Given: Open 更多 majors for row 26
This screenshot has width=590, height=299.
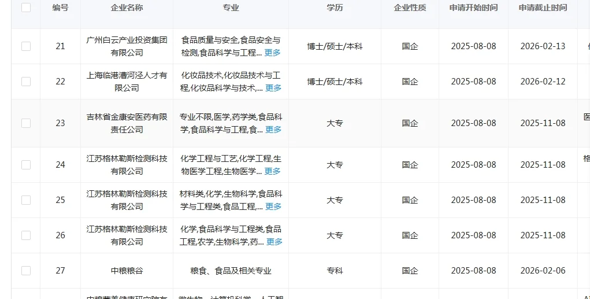Looking at the screenshot, I should point(274,242).
